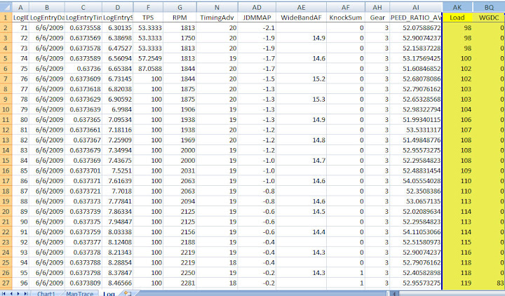Click the TimingAdv header cell
This screenshot has width=505, height=296.
click(217, 18)
